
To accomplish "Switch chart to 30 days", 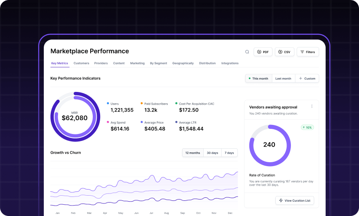I will (x=212, y=153).
